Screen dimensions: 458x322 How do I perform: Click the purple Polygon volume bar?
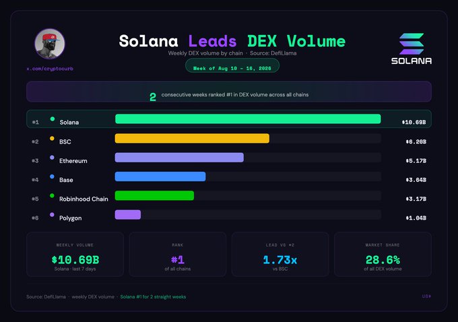tap(128, 215)
